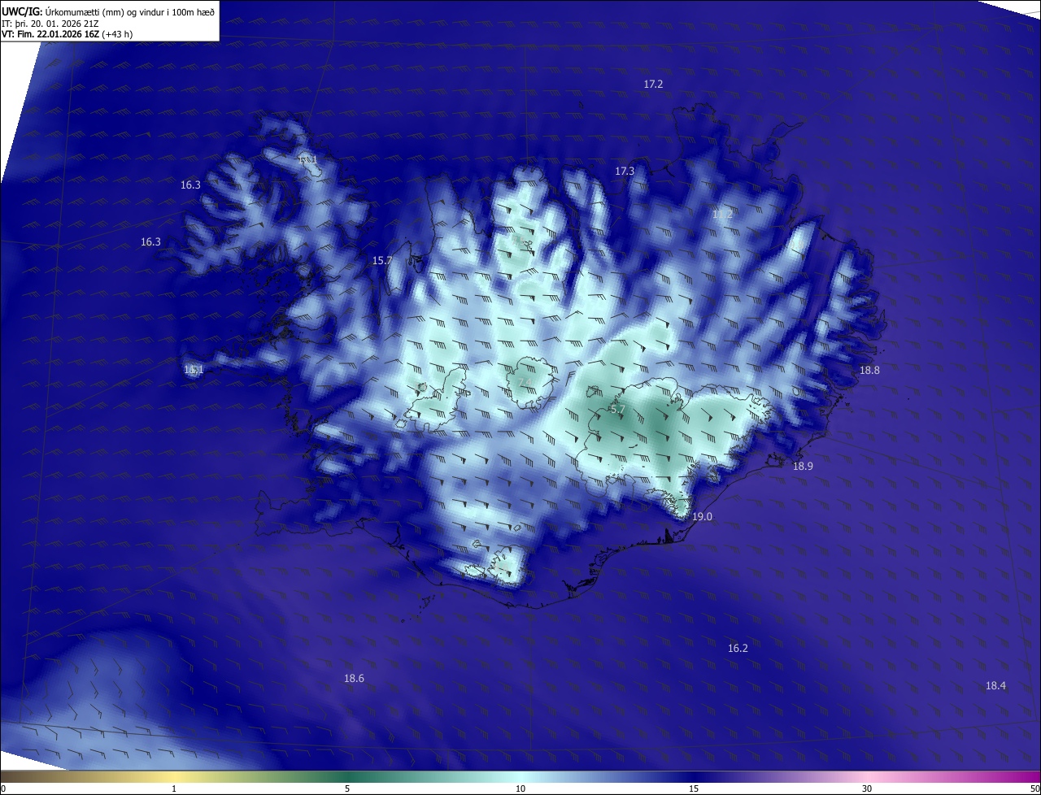Click the 19.0 value label
1041x795 pixels.
coord(702,517)
